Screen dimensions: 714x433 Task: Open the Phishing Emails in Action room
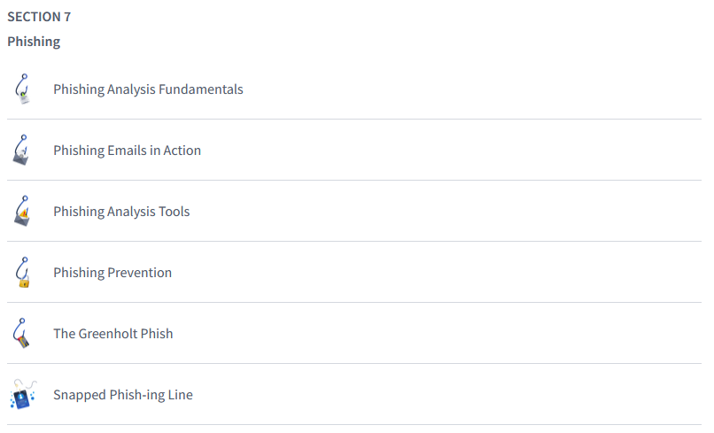tap(127, 151)
